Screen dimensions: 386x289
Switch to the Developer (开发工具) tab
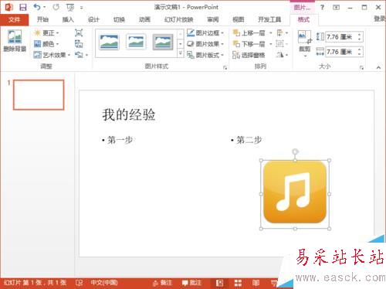(269, 19)
